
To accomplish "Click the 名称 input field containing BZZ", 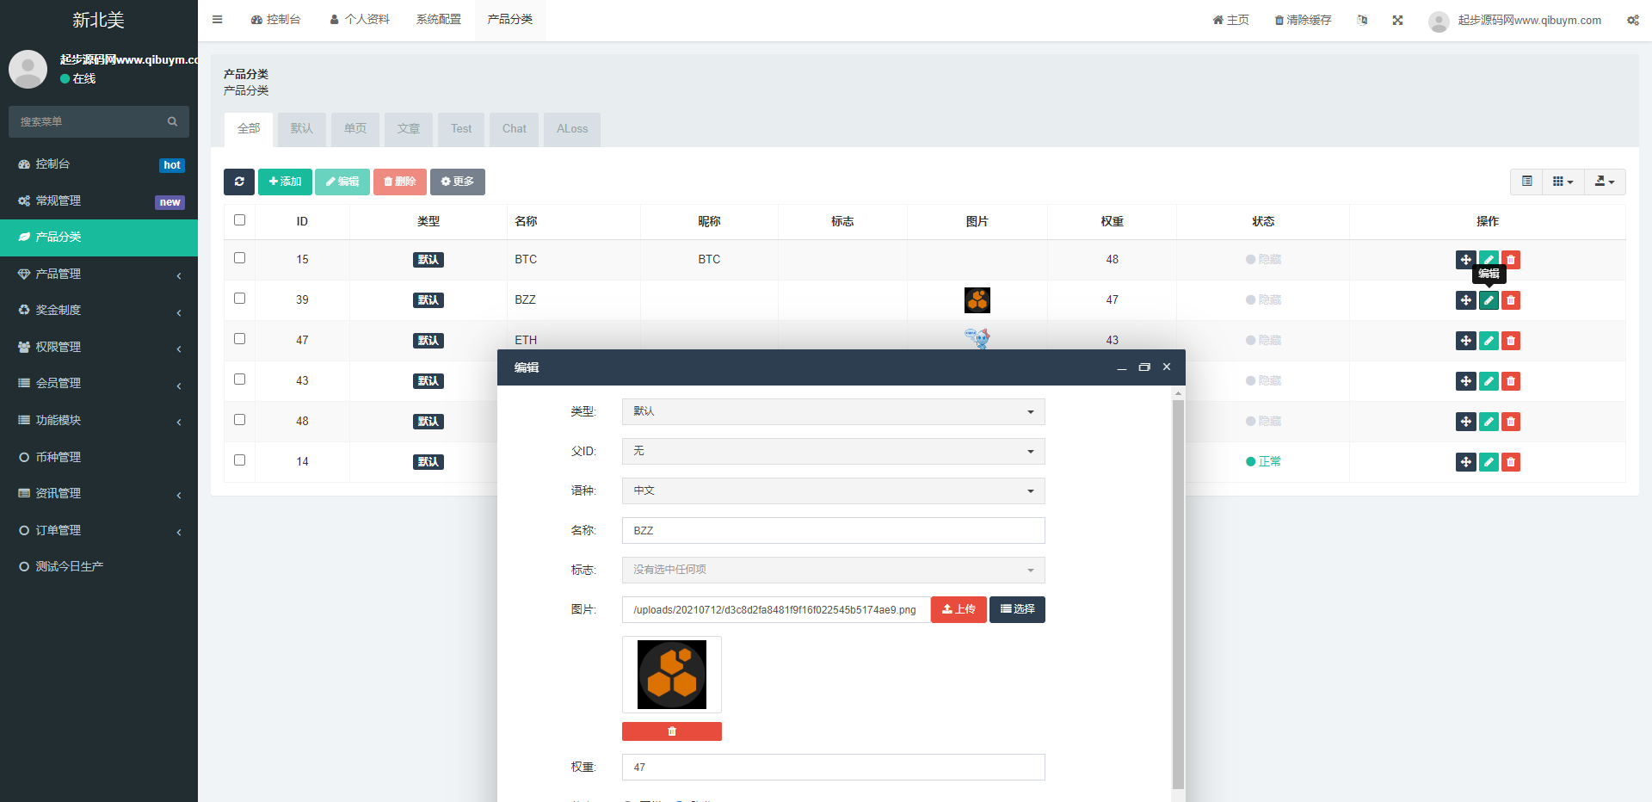I will 834,531.
